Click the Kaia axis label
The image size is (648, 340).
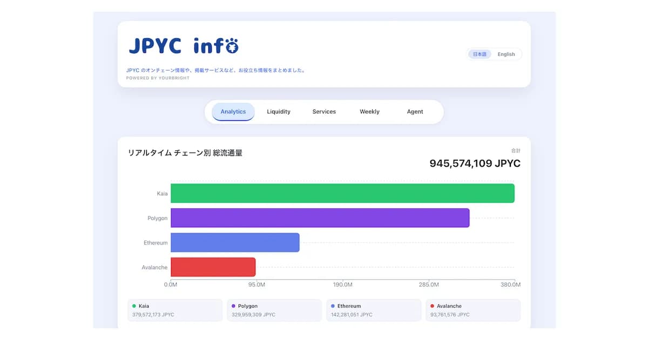[162, 193]
